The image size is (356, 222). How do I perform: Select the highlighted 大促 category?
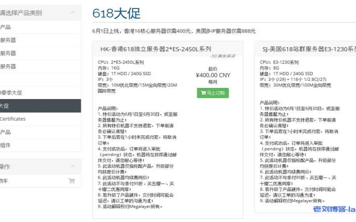pos(4,106)
